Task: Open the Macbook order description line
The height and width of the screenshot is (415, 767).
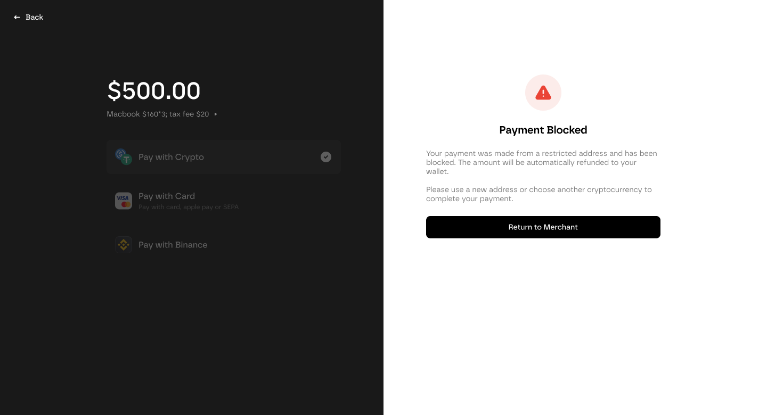Action: (158, 114)
